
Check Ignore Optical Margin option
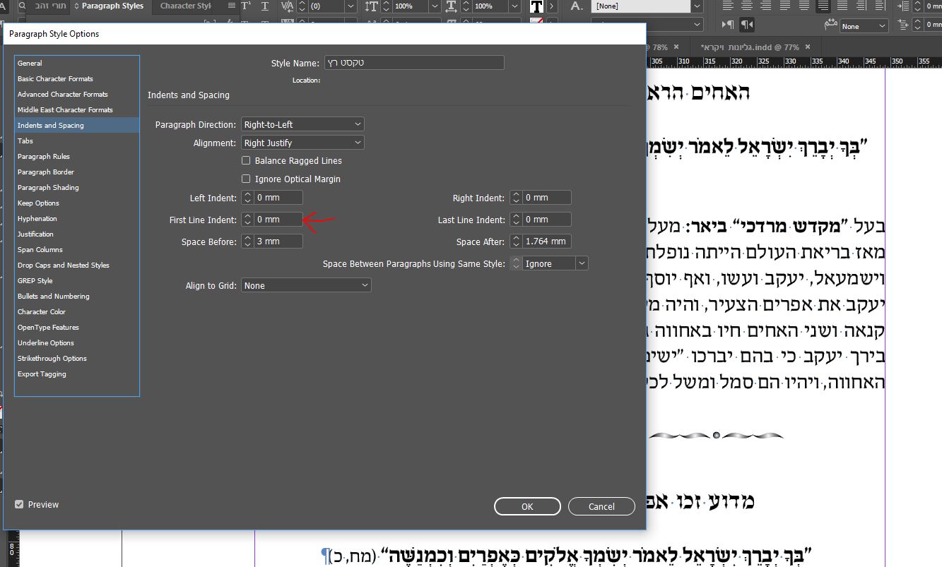[x=246, y=179]
